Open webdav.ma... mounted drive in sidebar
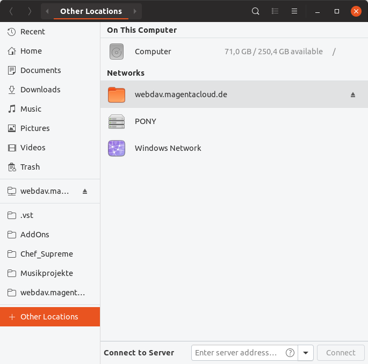Screen dimensions: 368x364 (50, 191)
